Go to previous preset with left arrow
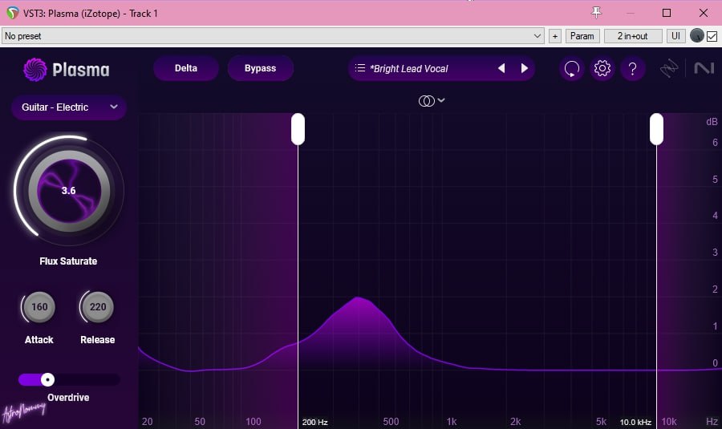The width and height of the screenshot is (722, 429). pos(501,68)
